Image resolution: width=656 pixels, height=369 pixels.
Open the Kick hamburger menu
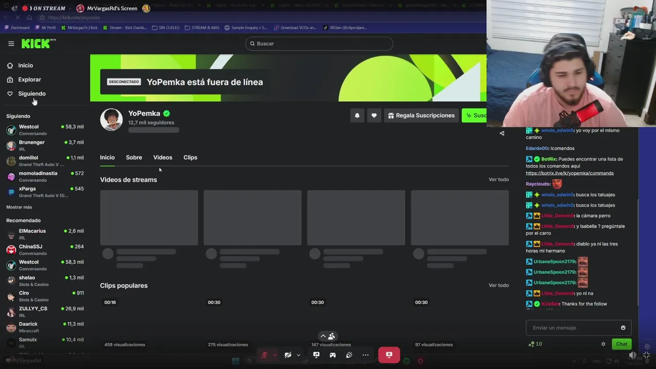(11, 44)
